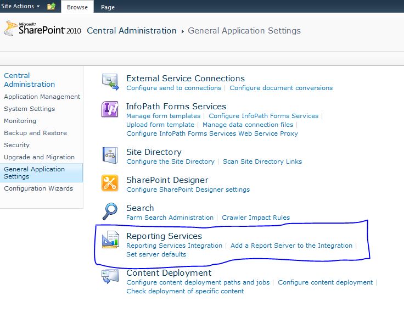Click General Application Settings breadcrumb title
404x312 pixels.
click(244, 31)
